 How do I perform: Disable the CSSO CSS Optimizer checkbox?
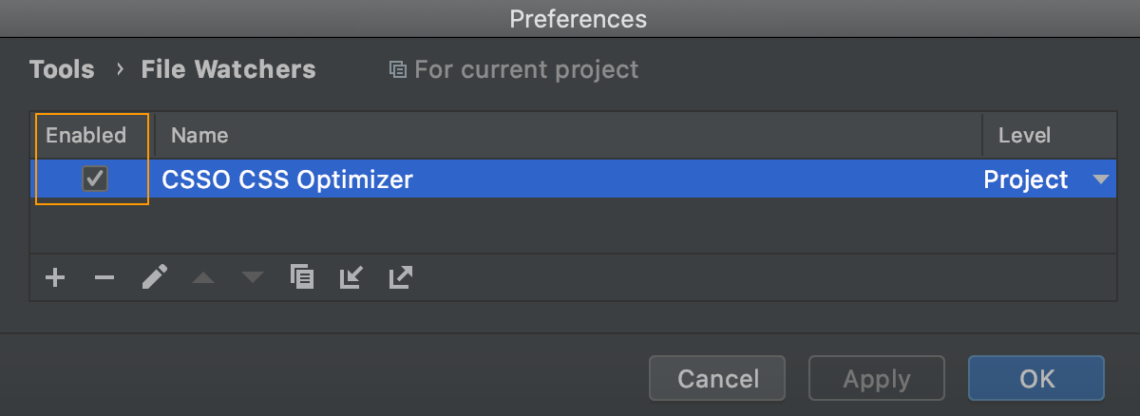pyautogui.click(x=95, y=179)
